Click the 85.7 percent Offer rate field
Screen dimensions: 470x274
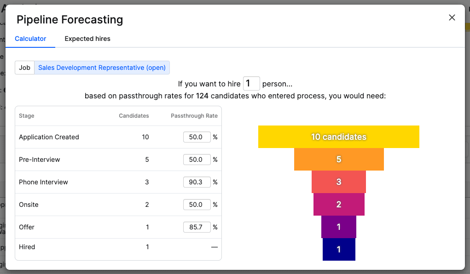pos(197,227)
